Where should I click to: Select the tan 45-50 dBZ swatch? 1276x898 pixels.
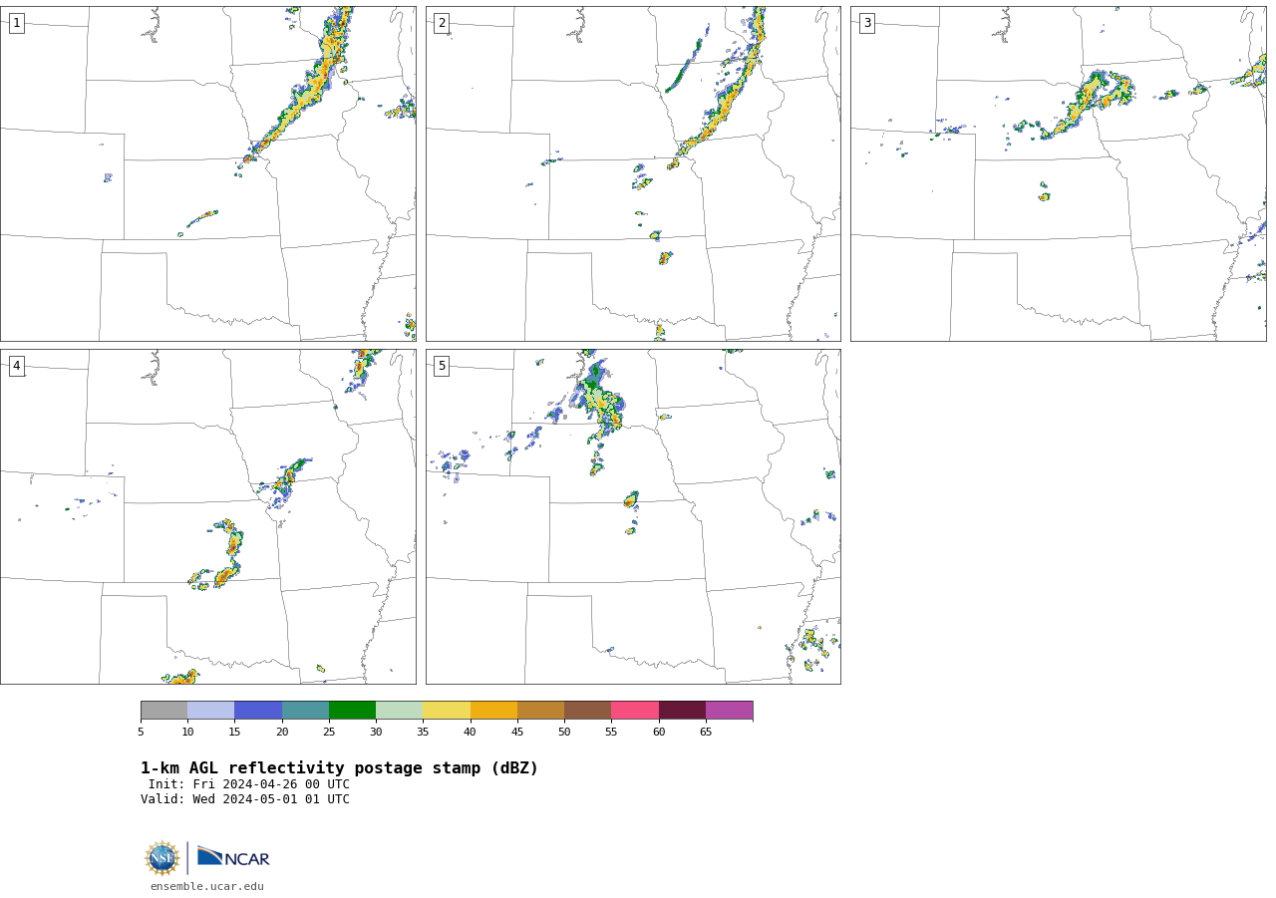pyautogui.click(x=540, y=711)
